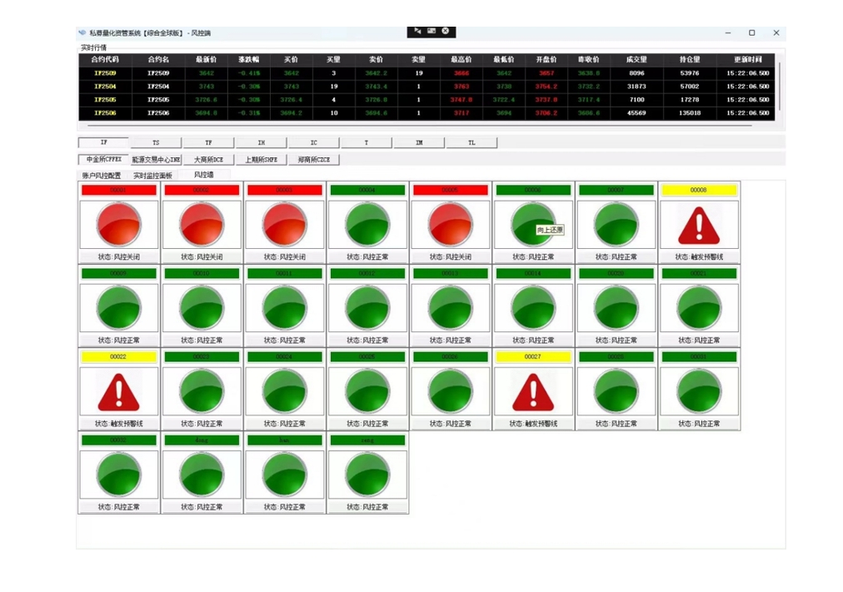Select the IF2505 contract code cell
Viewport: 843px width, 592px height.
[x=105, y=100]
